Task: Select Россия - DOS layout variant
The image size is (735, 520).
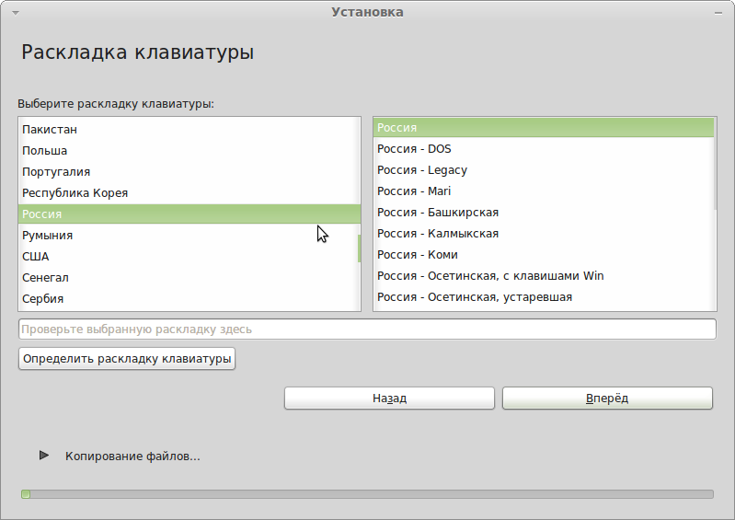Action: point(544,149)
